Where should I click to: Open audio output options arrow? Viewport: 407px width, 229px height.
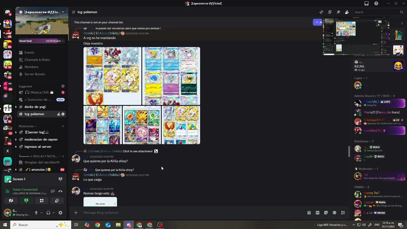tap(53, 213)
